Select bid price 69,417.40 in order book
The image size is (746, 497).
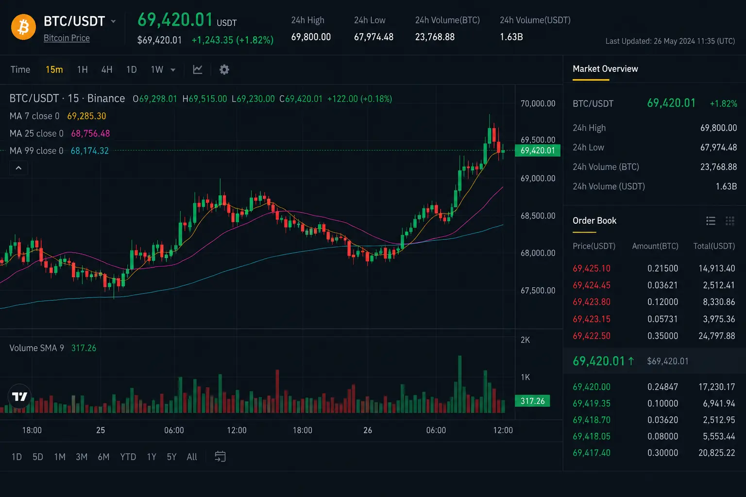[592, 453]
